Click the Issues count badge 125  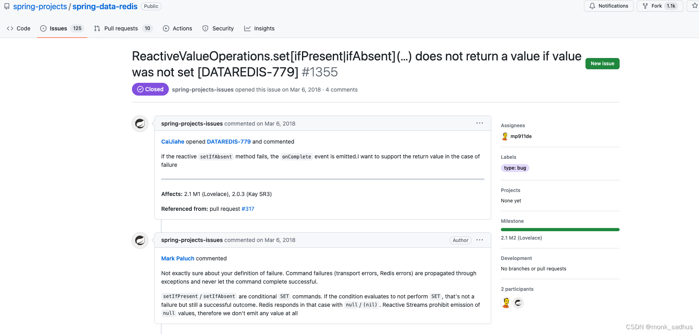[x=77, y=28]
